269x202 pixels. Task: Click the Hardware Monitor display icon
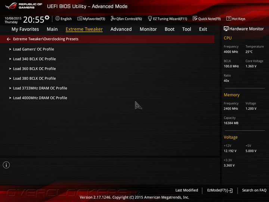point(226,29)
